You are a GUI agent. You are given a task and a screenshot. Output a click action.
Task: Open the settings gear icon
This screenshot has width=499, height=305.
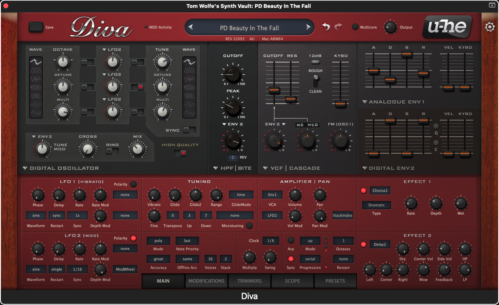[489, 27]
